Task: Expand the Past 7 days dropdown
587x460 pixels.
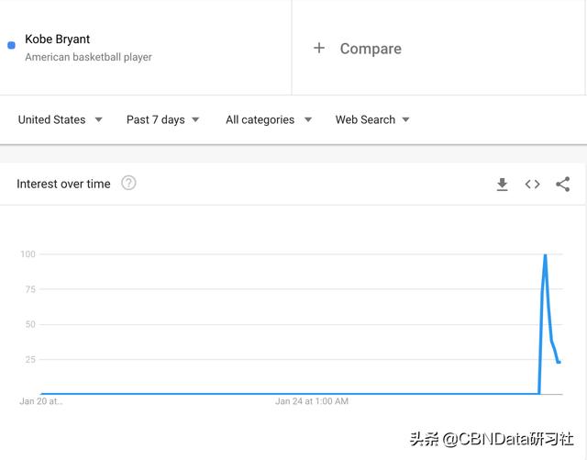Action: pyautogui.click(x=162, y=119)
